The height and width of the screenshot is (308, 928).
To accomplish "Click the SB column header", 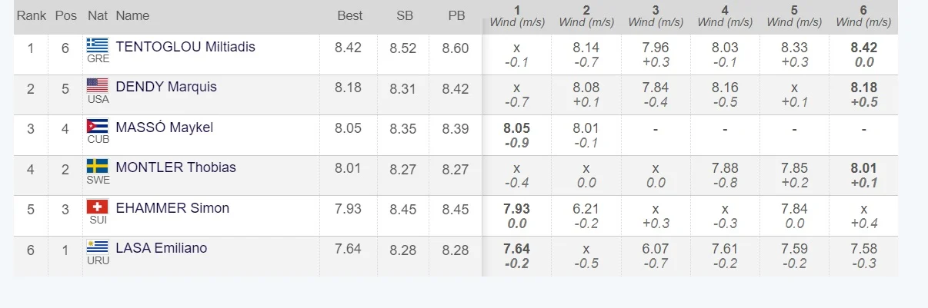I will pyautogui.click(x=404, y=15).
